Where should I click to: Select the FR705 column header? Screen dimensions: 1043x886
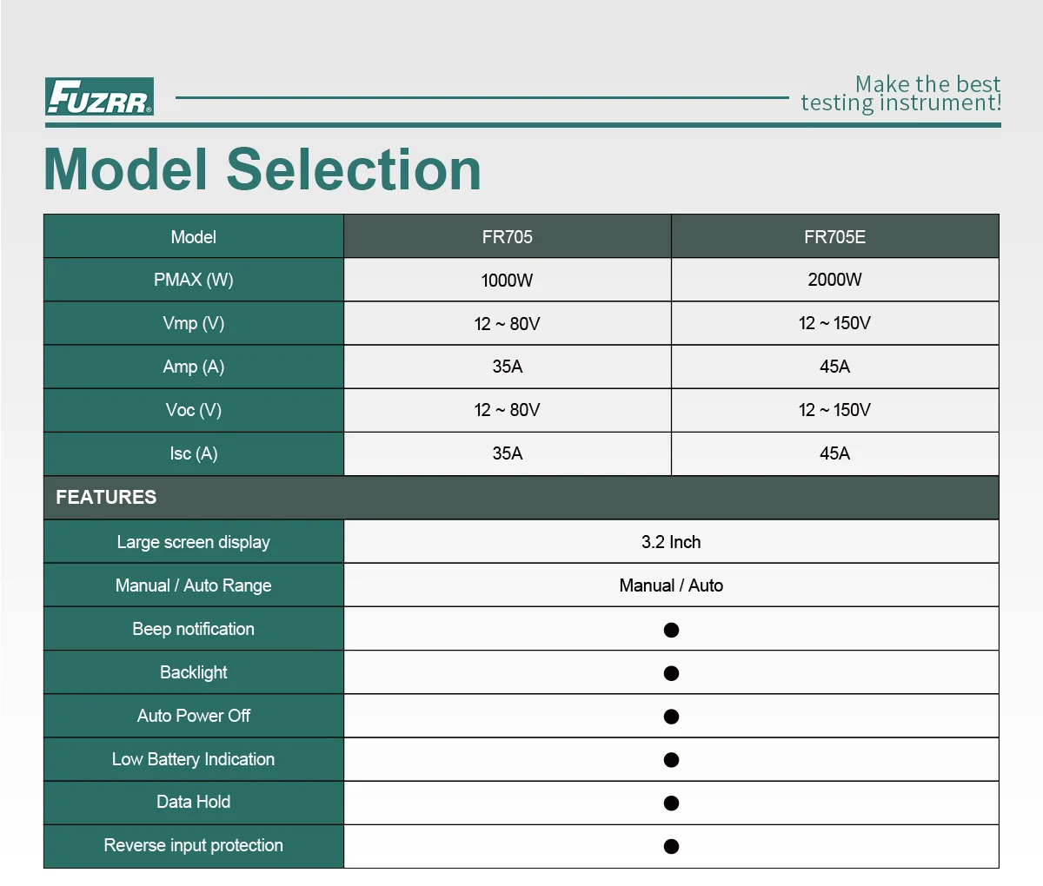[508, 236]
